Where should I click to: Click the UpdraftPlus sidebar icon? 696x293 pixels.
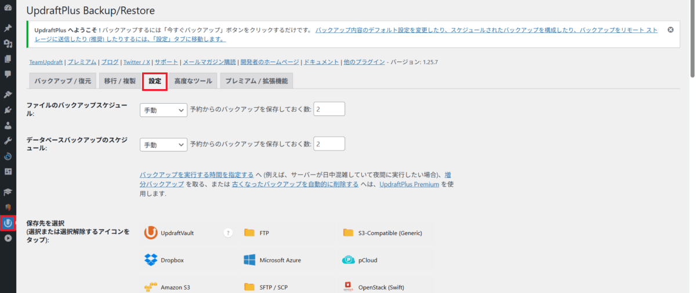(8, 222)
